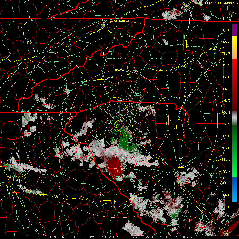Select the -32.0 velocity scale value

click(x=225, y=136)
